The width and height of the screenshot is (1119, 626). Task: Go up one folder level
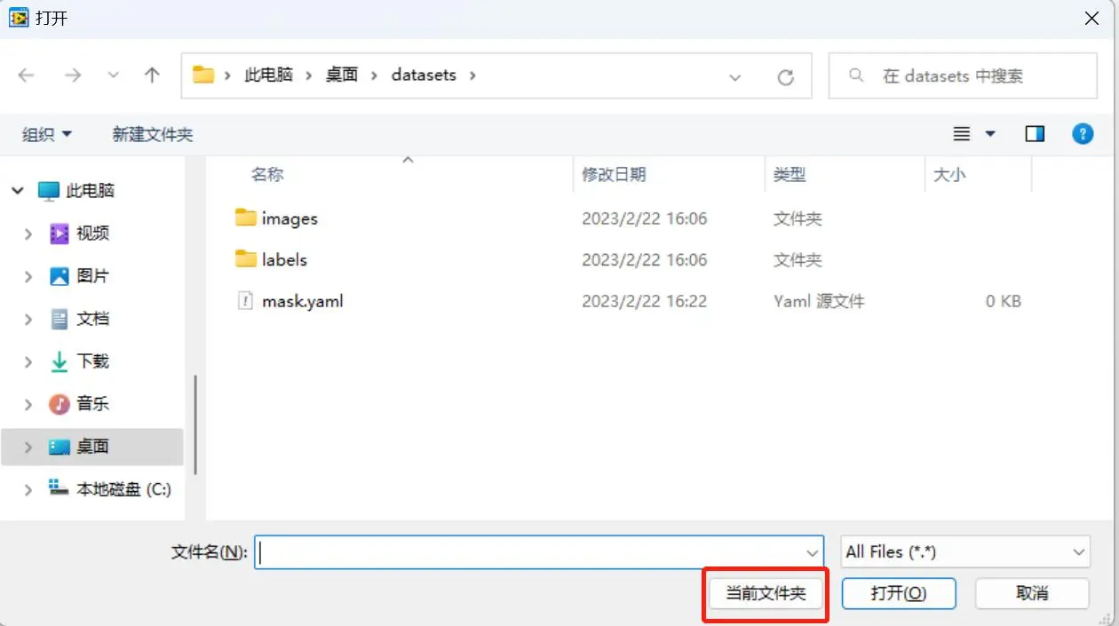[152, 75]
